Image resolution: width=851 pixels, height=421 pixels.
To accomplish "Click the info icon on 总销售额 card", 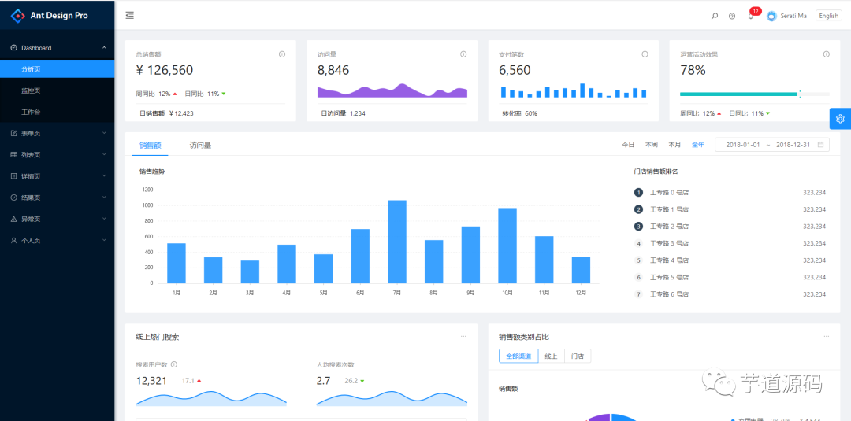I will 282,54.
